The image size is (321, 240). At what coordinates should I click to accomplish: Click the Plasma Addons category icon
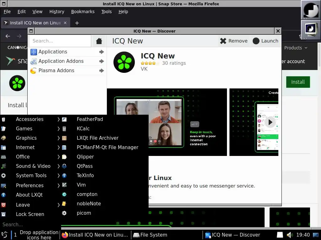tap(34, 71)
